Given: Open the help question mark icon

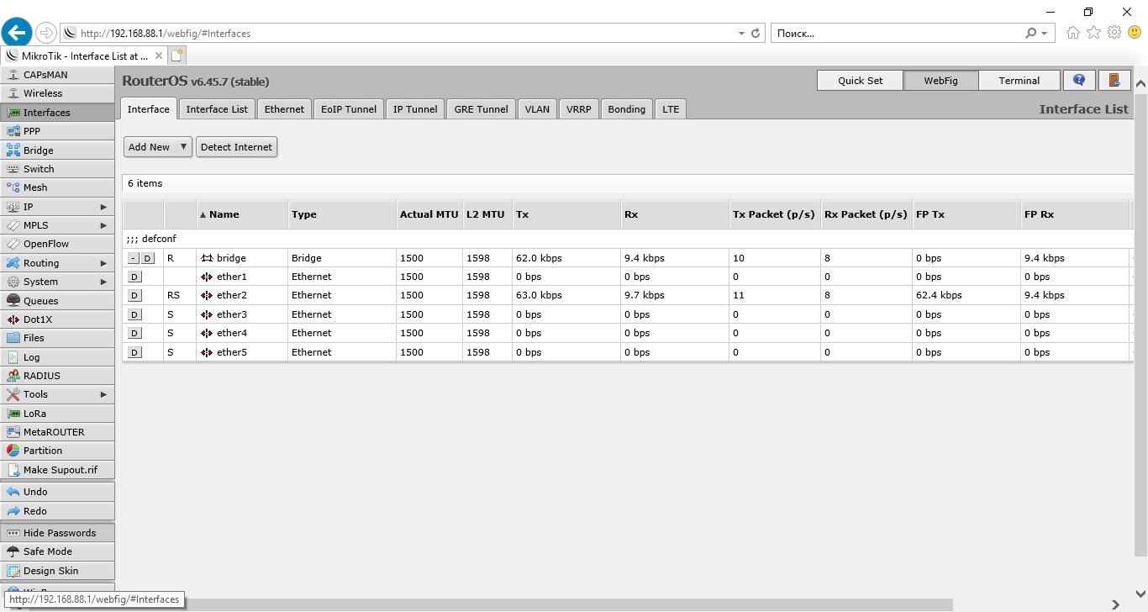Looking at the screenshot, I should [x=1079, y=81].
